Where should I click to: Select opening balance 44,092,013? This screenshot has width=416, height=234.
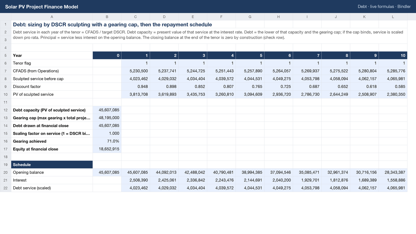pos(164,172)
